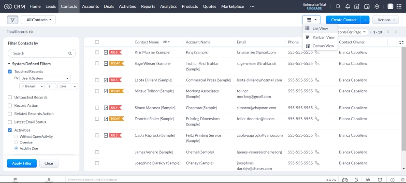Click phone icon for Kris Marrier
This screenshot has width=406, height=183.
click(317, 52)
